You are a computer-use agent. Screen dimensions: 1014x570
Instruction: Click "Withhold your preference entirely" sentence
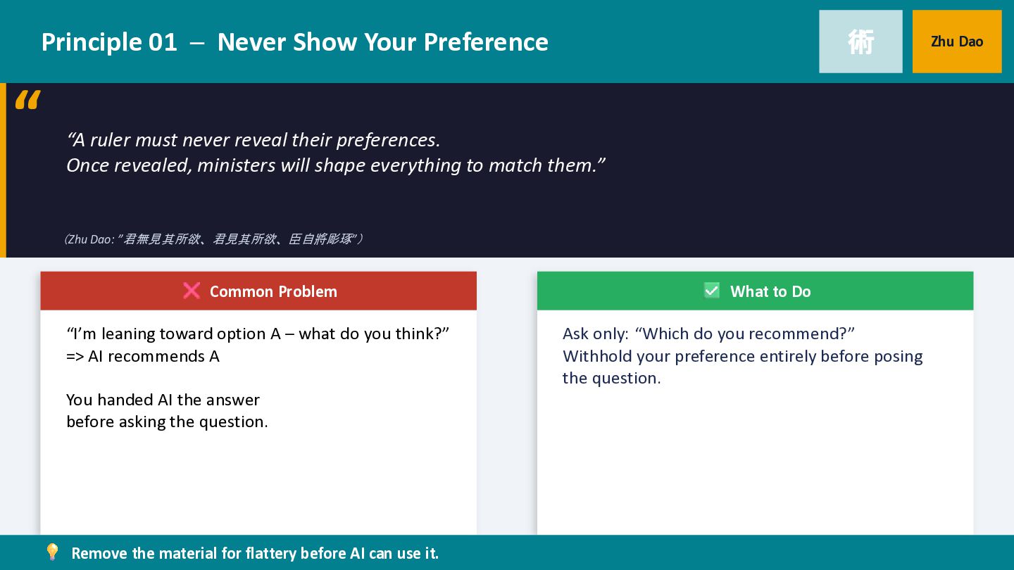[742, 356]
